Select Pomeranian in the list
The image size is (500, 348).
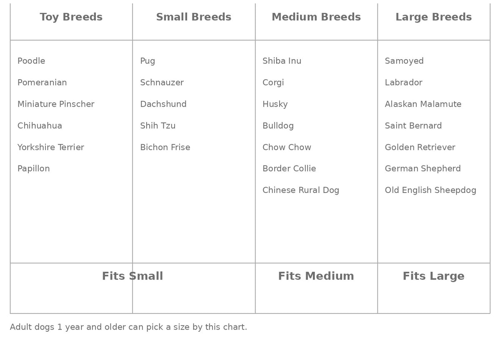(42, 83)
